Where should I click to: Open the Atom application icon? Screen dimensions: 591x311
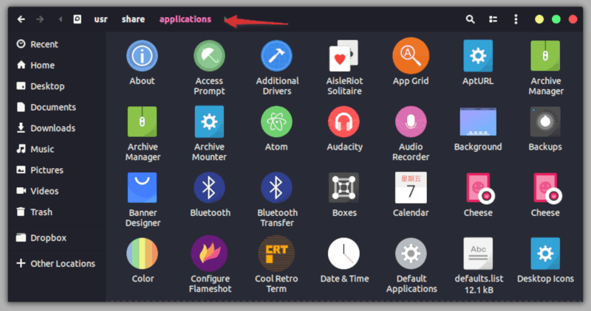pyautogui.click(x=276, y=122)
